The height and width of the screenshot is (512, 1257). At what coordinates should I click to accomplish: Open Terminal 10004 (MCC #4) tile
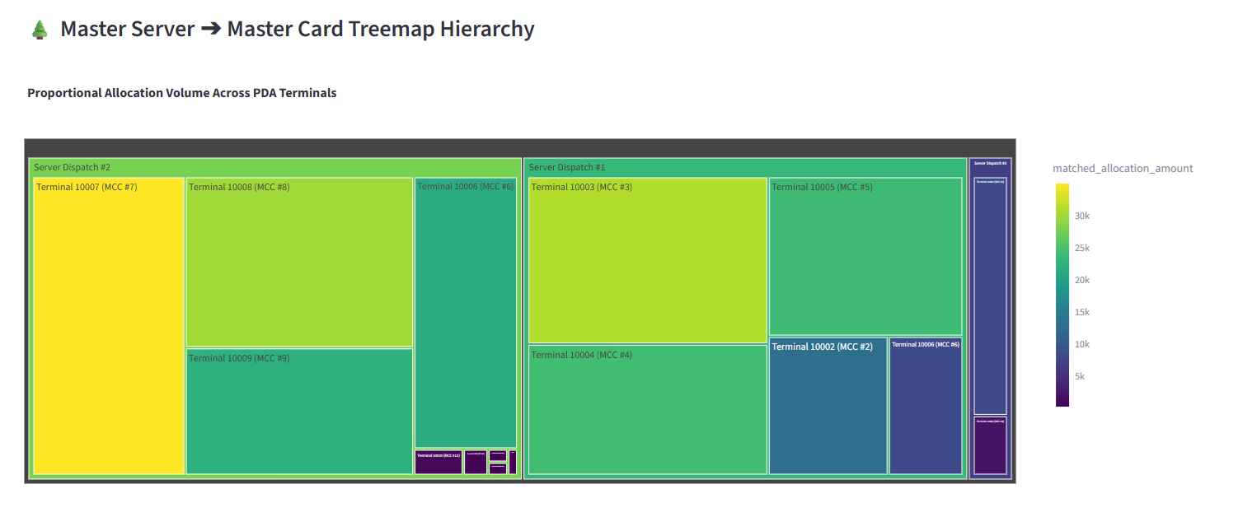click(x=648, y=410)
